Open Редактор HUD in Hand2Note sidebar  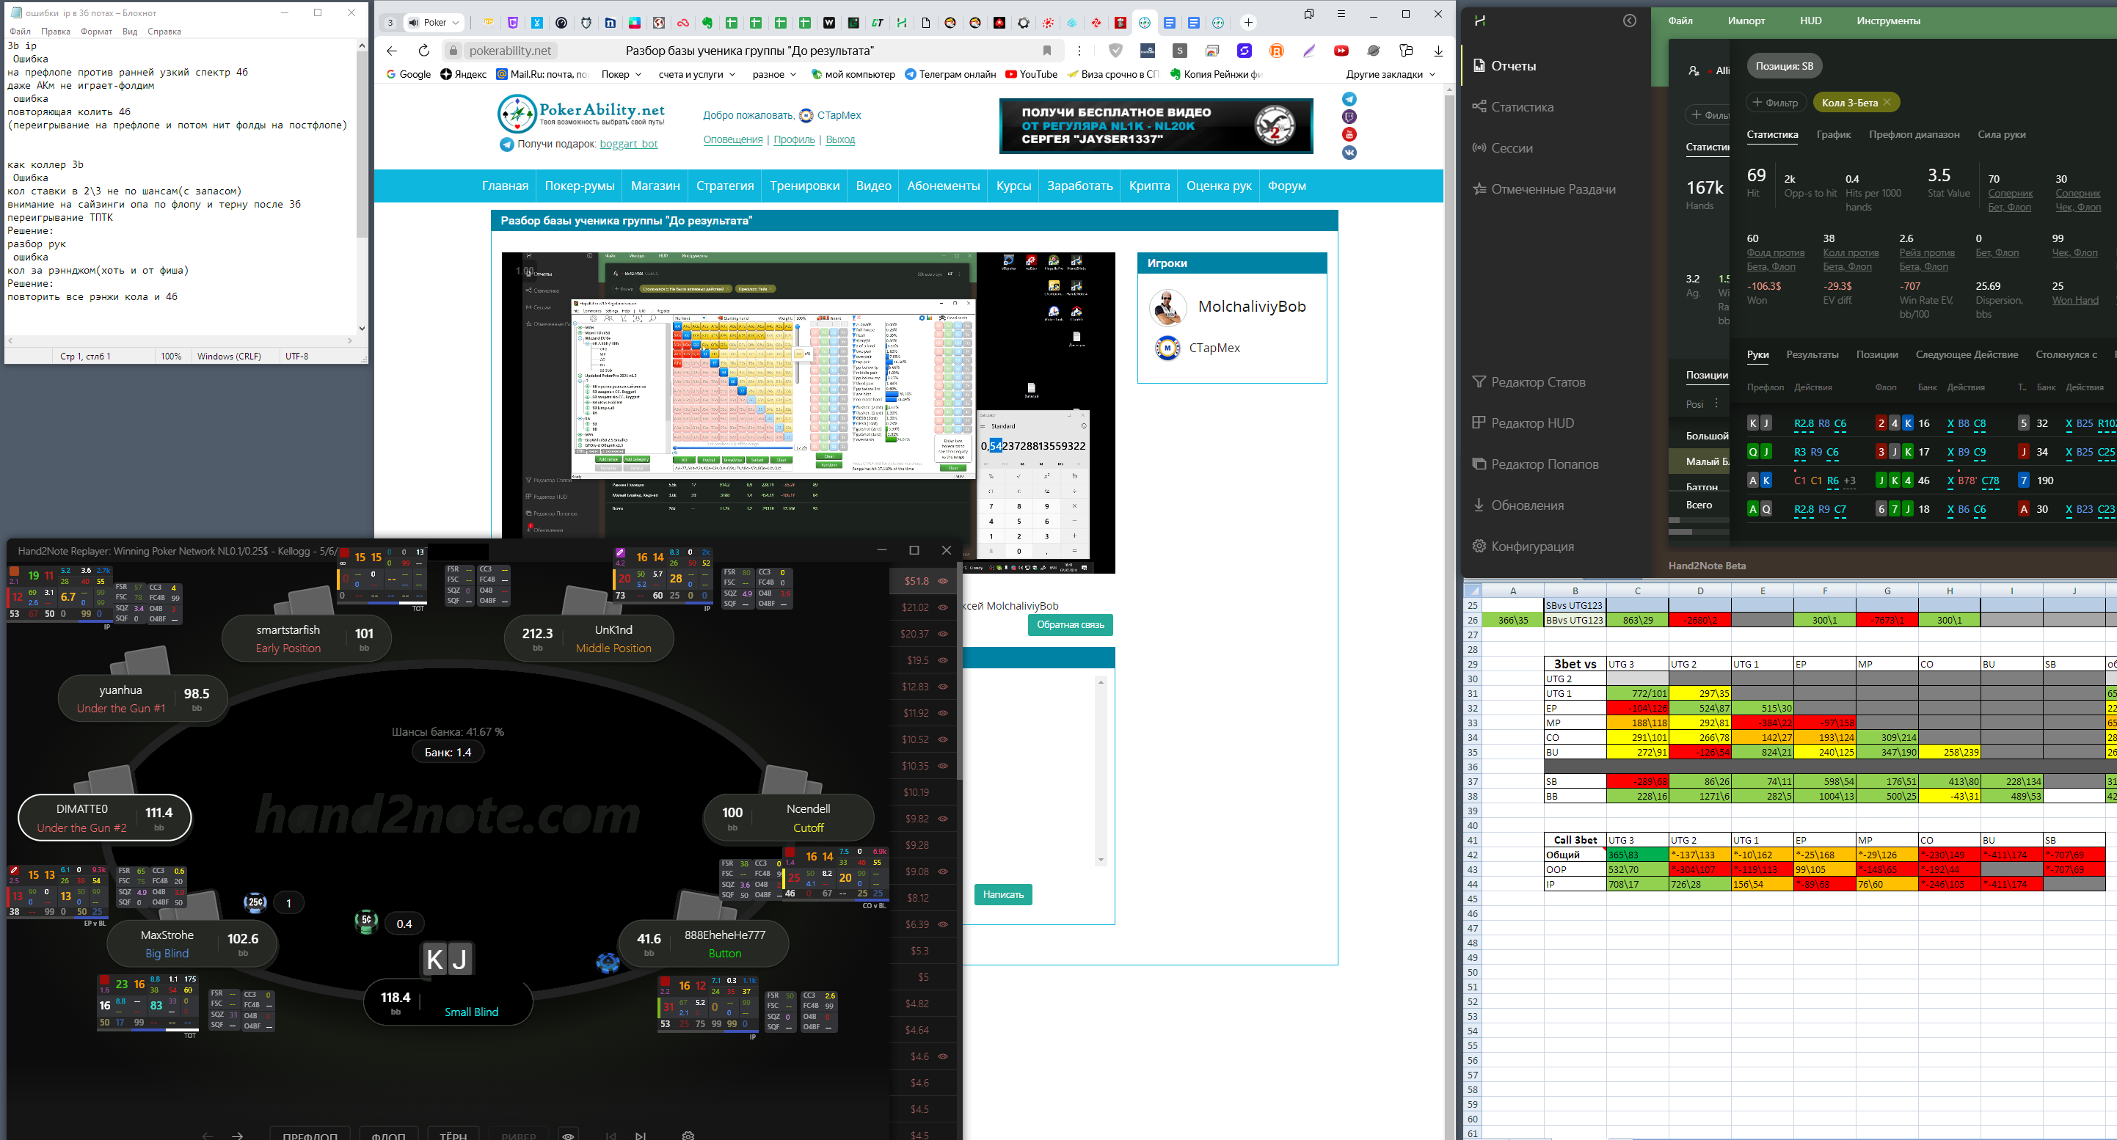pos(1523,423)
